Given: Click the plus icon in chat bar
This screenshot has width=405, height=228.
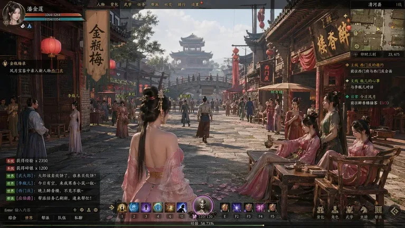Looking at the screenshot, I should coord(75,210).
